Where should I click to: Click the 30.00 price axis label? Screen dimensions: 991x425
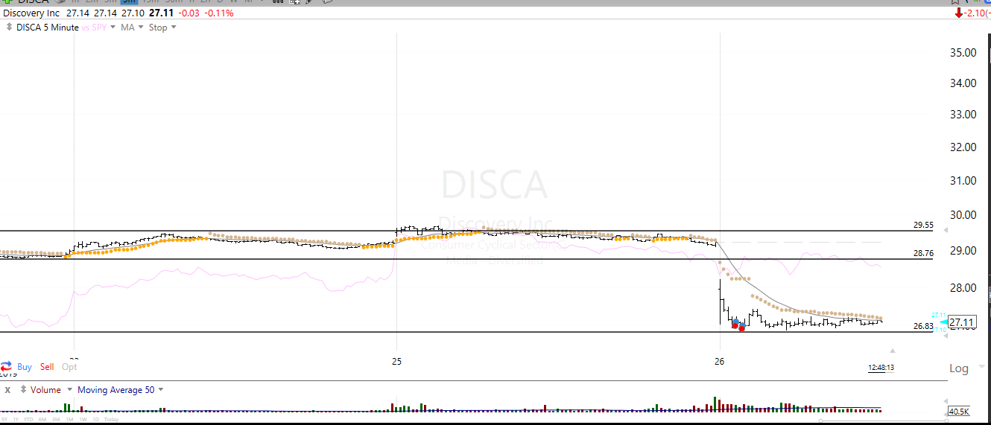tap(963, 216)
